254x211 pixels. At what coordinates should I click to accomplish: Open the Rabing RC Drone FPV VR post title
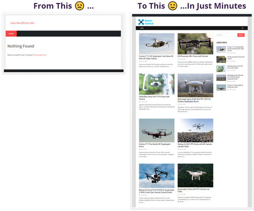156,191
